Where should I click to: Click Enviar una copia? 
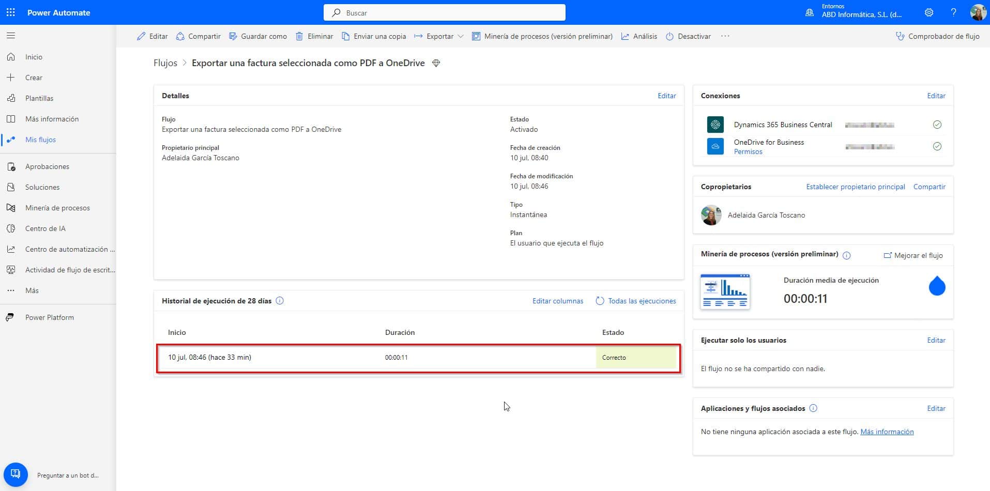pyautogui.click(x=374, y=36)
